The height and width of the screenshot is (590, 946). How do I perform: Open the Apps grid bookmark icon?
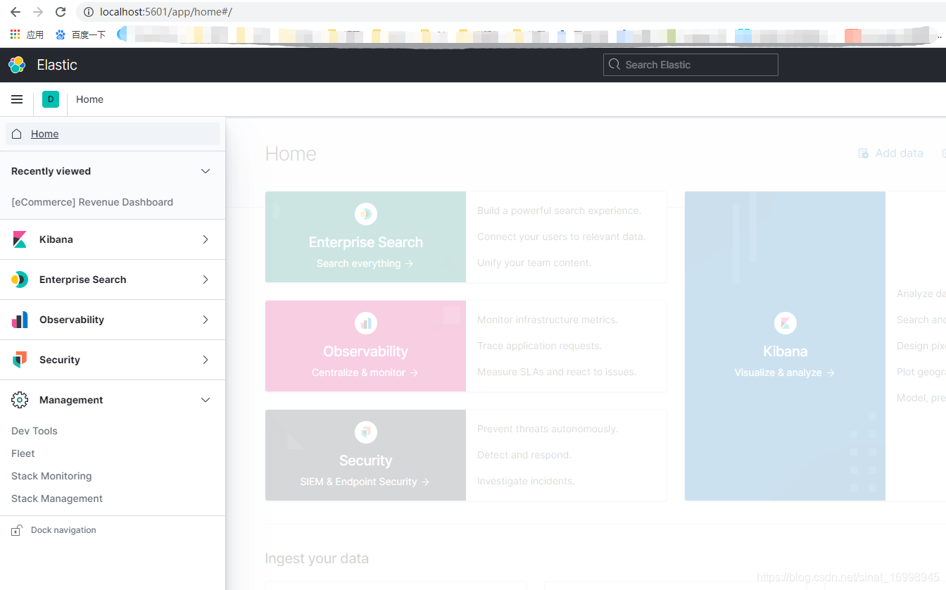click(15, 34)
